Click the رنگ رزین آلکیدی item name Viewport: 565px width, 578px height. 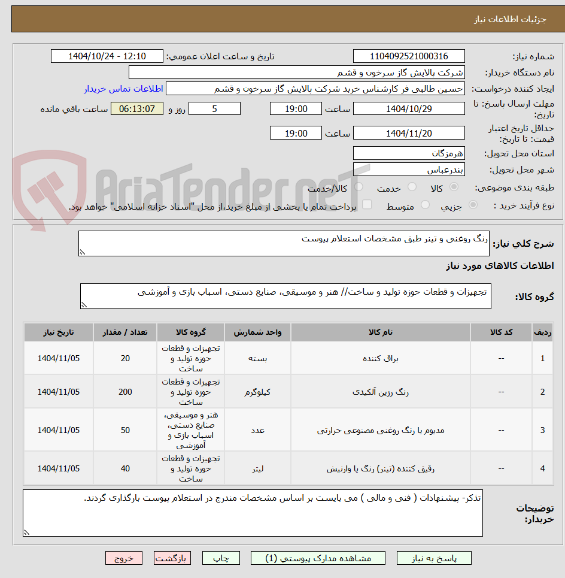(381, 392)
